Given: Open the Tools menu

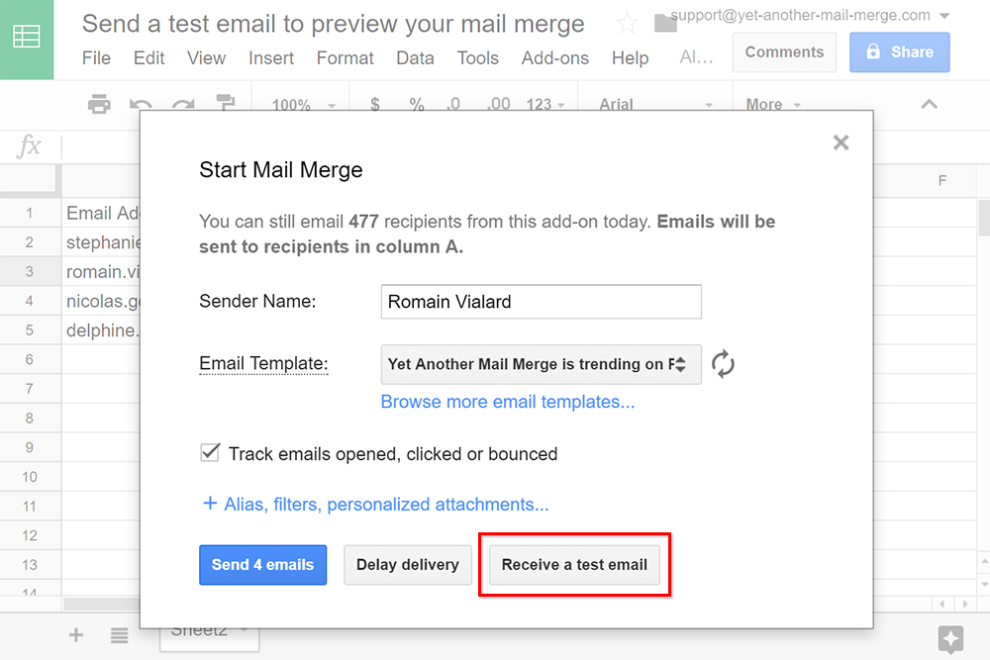Looking at the screenshot, I should point(478,58).
